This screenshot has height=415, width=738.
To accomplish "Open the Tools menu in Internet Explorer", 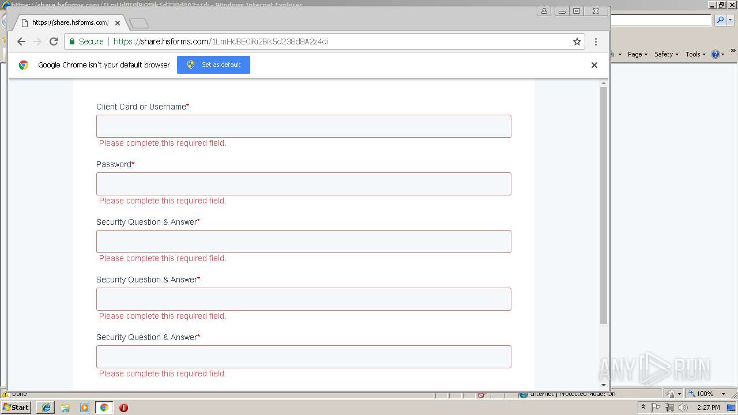I will (x=695, y=54).
